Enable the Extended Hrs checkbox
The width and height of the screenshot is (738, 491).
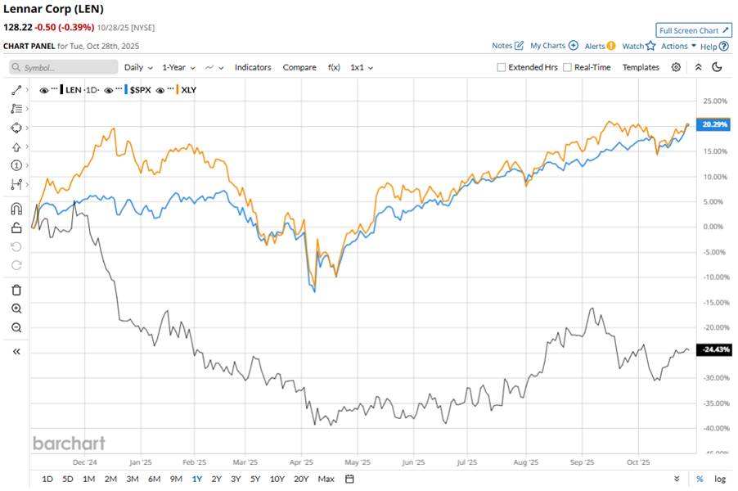(502, 67)
